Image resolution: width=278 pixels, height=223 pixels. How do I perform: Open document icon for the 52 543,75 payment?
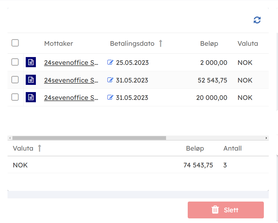pos(31,80)
